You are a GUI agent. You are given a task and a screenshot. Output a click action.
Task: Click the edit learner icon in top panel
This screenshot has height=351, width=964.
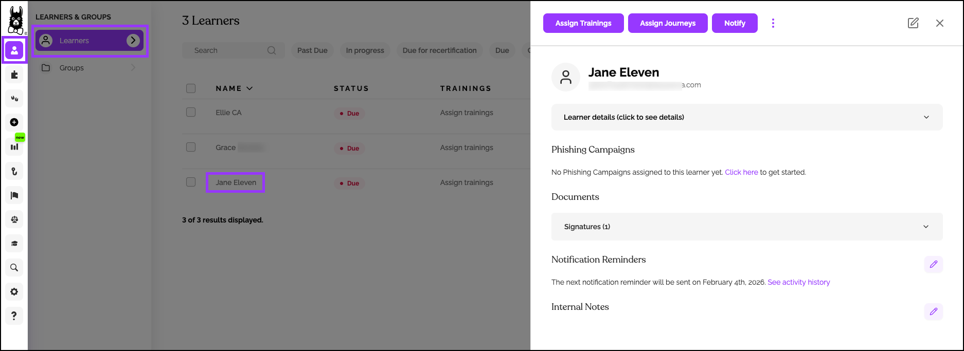point(913,23)
